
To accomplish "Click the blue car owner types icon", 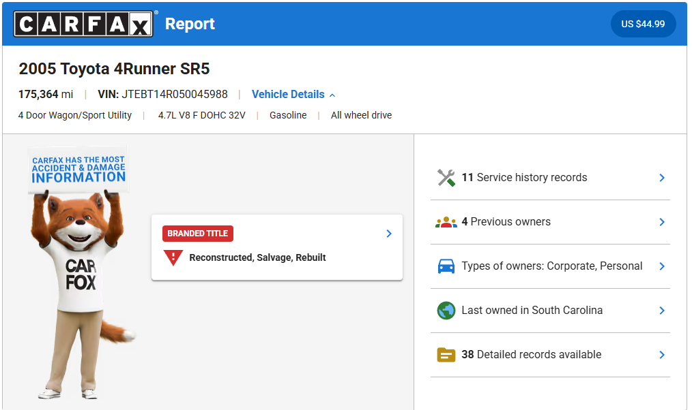I will [x=446, y=266].
